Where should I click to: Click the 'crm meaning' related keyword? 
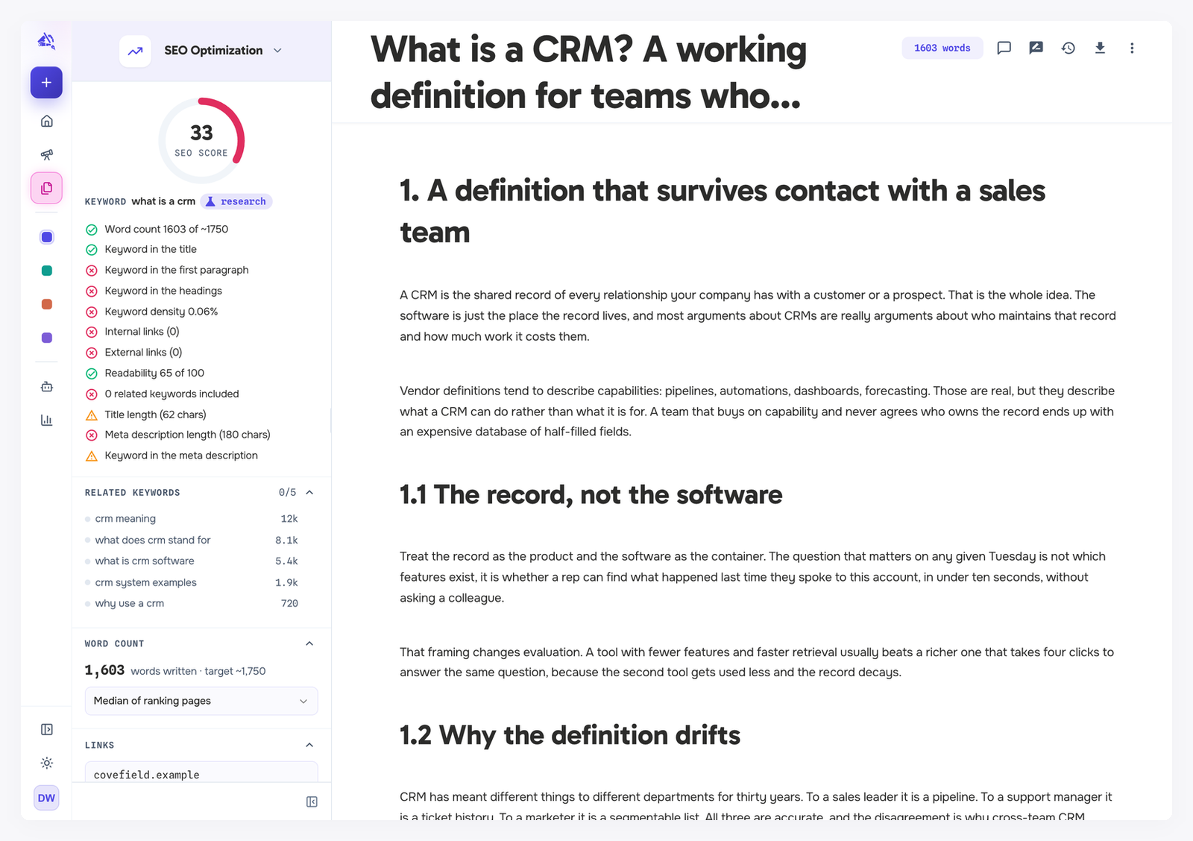[x=125, y=519]
